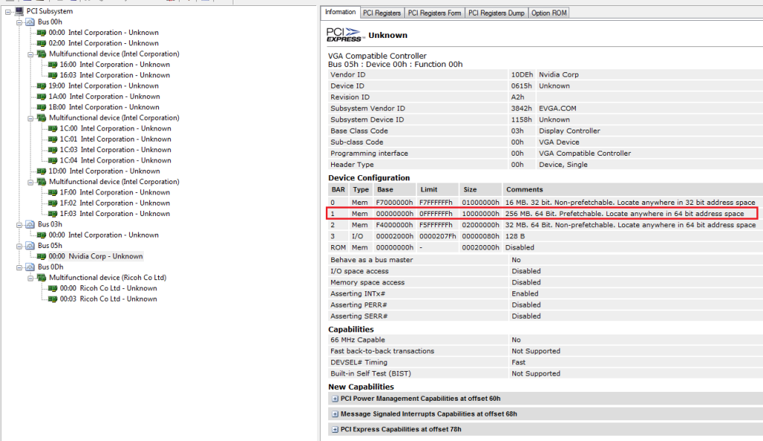
Task: Click multifunction icon above device 16:00
Action: pyautogui.click(x=41, y=54)
